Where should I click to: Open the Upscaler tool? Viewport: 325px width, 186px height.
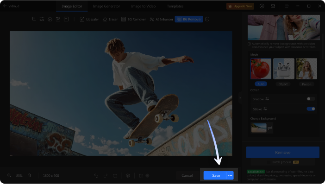(x=89, y=19)
